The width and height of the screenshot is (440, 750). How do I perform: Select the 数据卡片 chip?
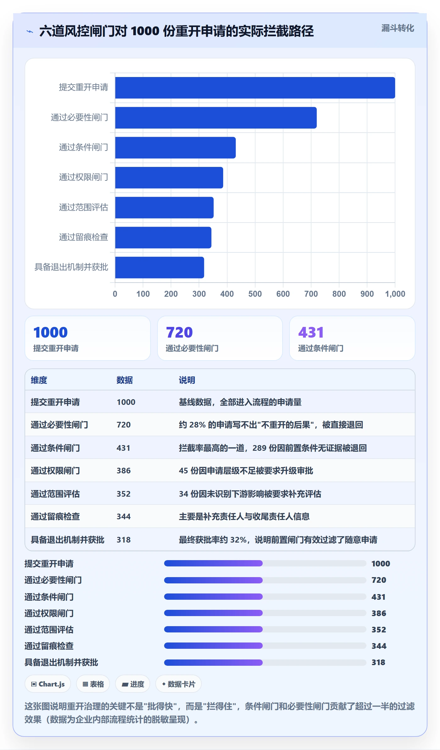178,684
